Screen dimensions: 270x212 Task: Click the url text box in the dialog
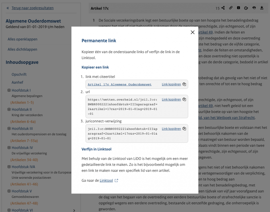pyautogui.click(x=123, y=106)
